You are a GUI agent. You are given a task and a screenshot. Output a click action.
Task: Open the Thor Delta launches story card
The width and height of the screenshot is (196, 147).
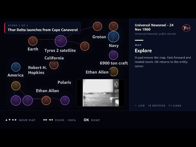pyautogui.click(x=43, y=28)
